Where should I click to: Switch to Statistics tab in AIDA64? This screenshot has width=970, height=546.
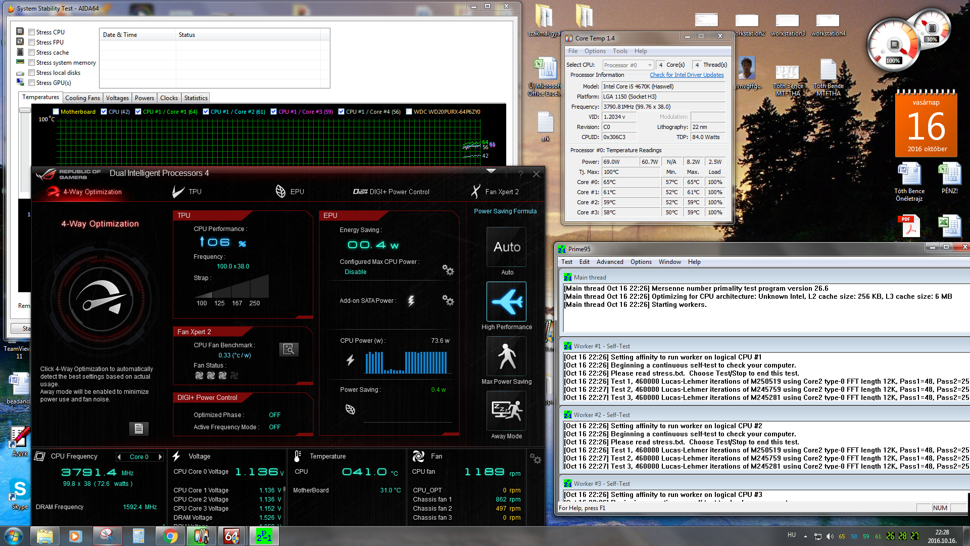click(x=196, y=98)
